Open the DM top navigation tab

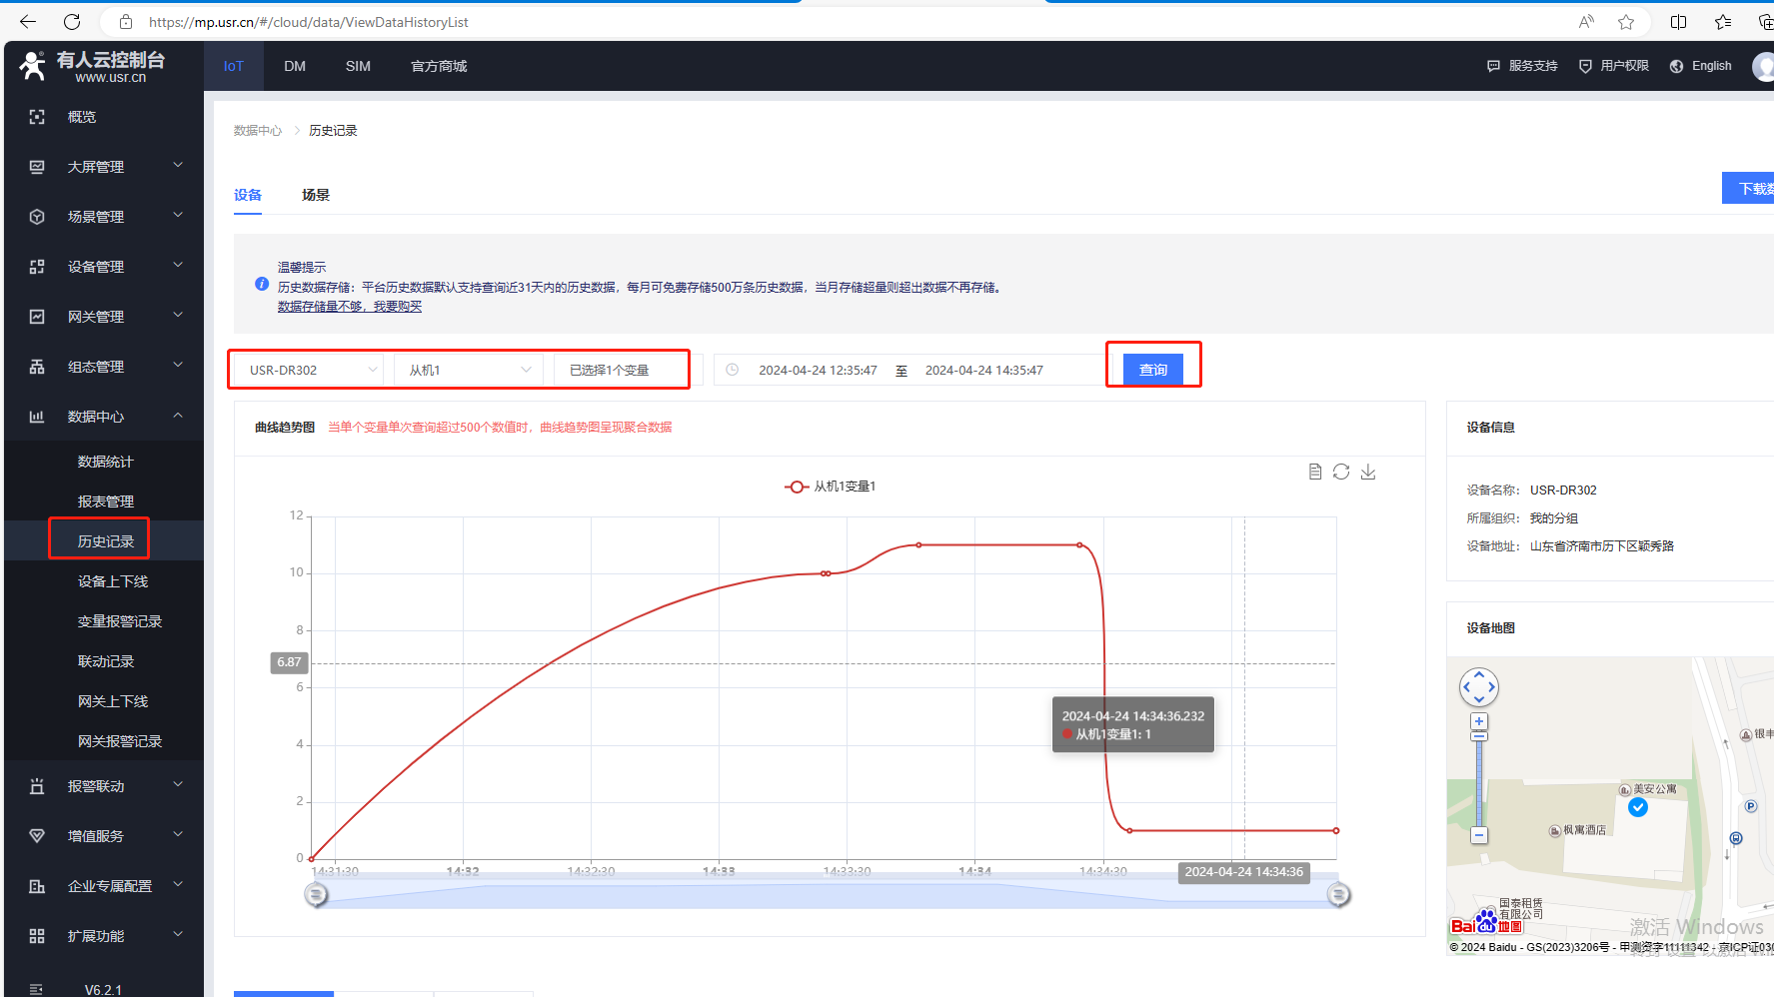pos(295,66)
